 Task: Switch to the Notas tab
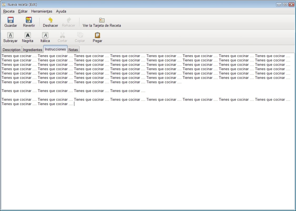coord(73,50)
